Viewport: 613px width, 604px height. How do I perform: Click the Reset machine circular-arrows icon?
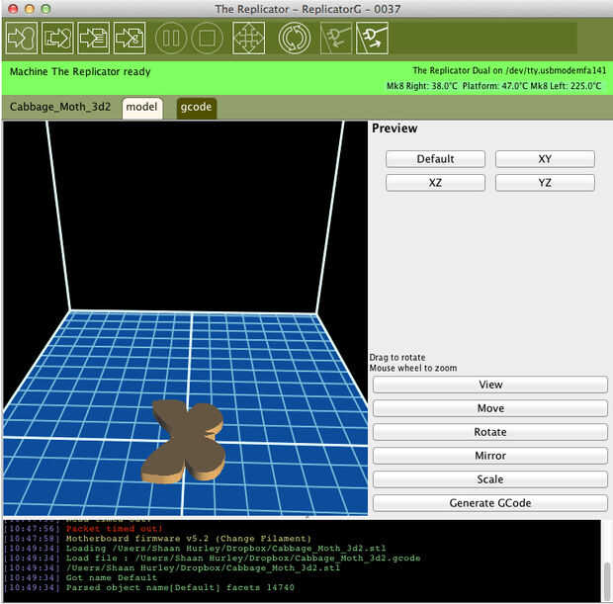[x=295, y=39]
